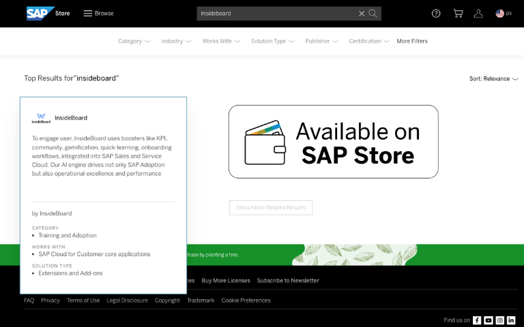Open More Filters

pyautogui.click(x=412, y=41)
